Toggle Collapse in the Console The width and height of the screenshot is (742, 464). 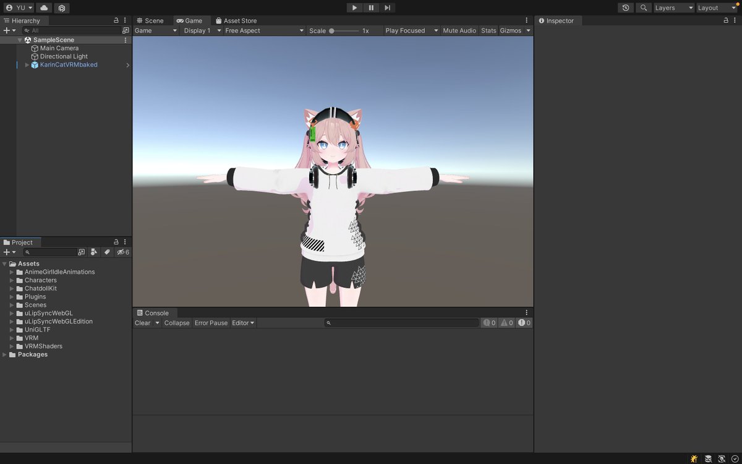[177, 323]
